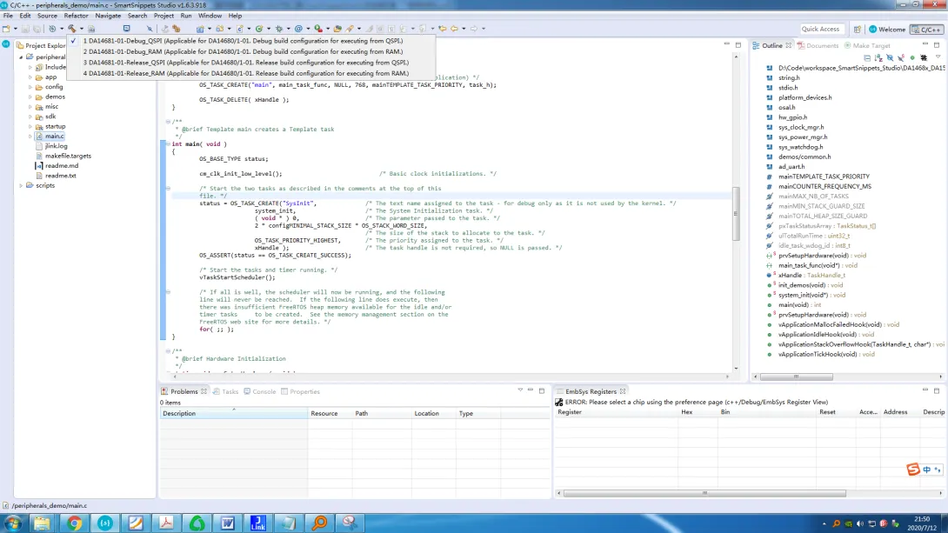Sort Outline entries alphabetically
Screen dimensions: 948x533
878,58
